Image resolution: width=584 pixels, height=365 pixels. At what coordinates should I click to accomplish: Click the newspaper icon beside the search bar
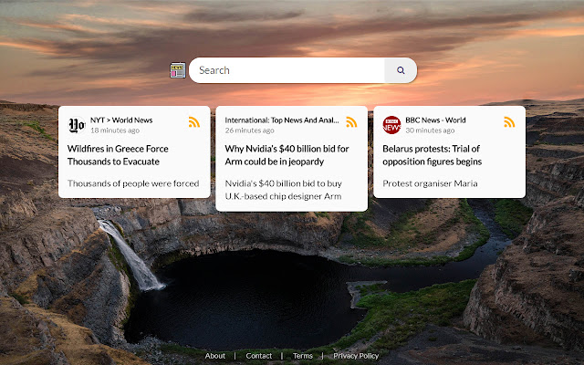pos(178,70)
